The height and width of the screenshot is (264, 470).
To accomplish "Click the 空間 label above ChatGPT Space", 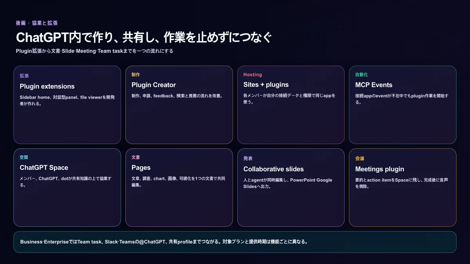I will coord(24,157).
